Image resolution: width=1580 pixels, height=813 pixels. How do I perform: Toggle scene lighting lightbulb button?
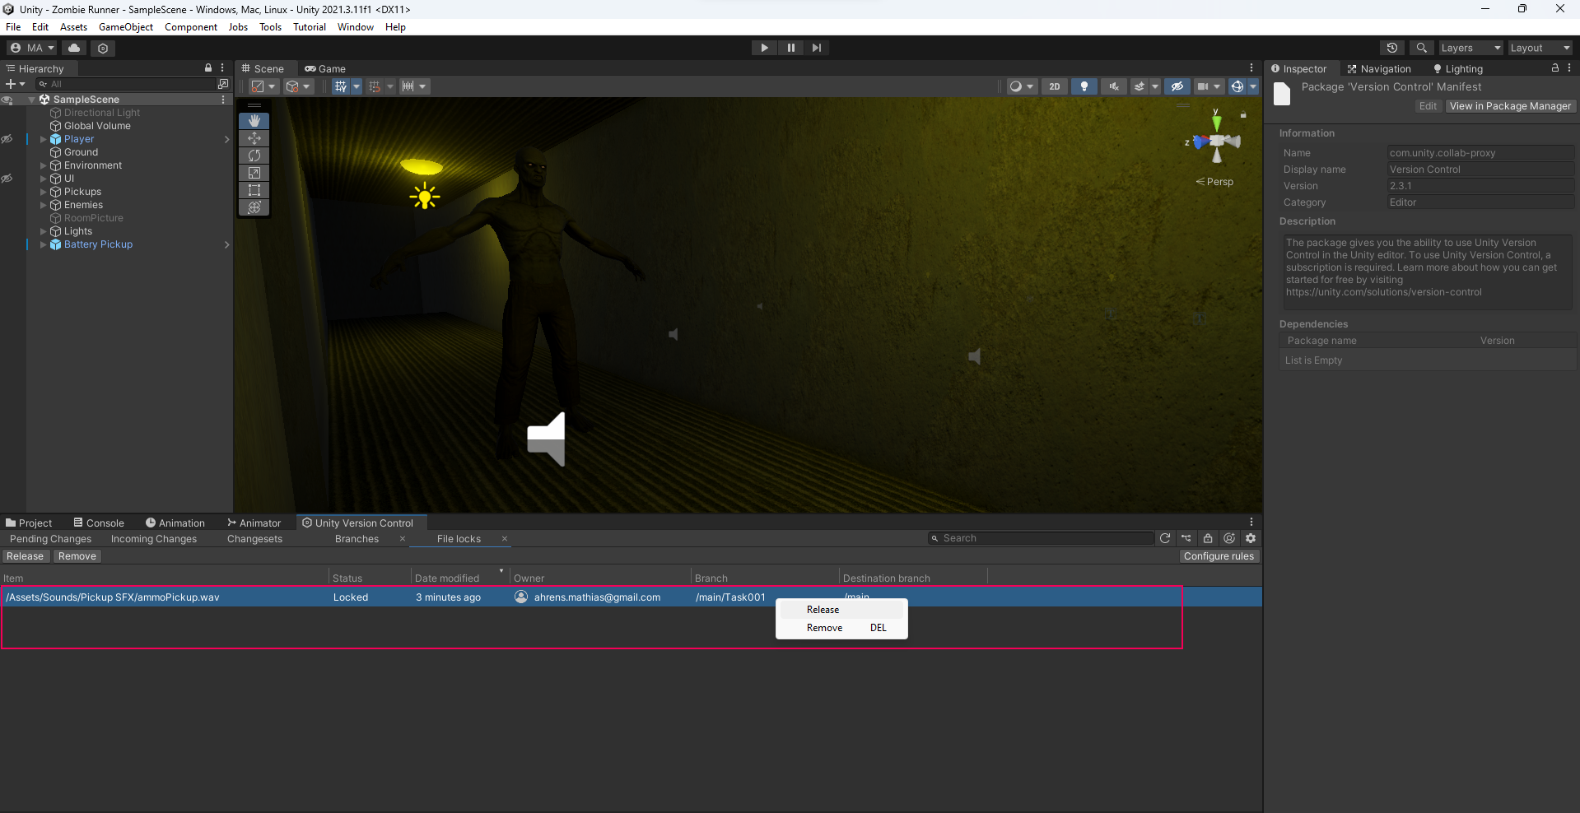(x=1084, y=86)
